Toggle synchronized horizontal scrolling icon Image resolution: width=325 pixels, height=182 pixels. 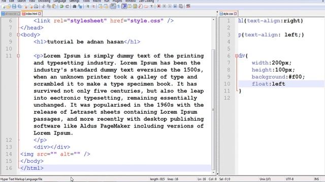(106, 7)
